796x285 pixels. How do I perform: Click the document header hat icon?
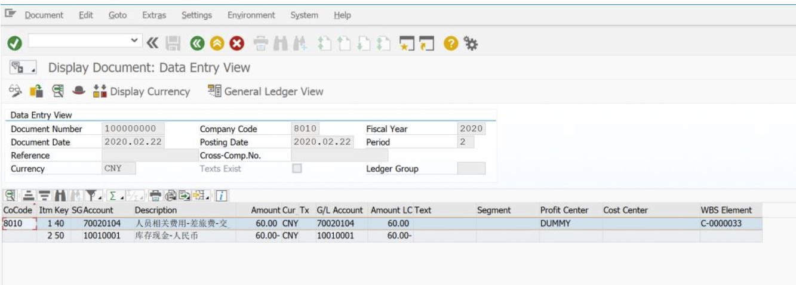79,91
